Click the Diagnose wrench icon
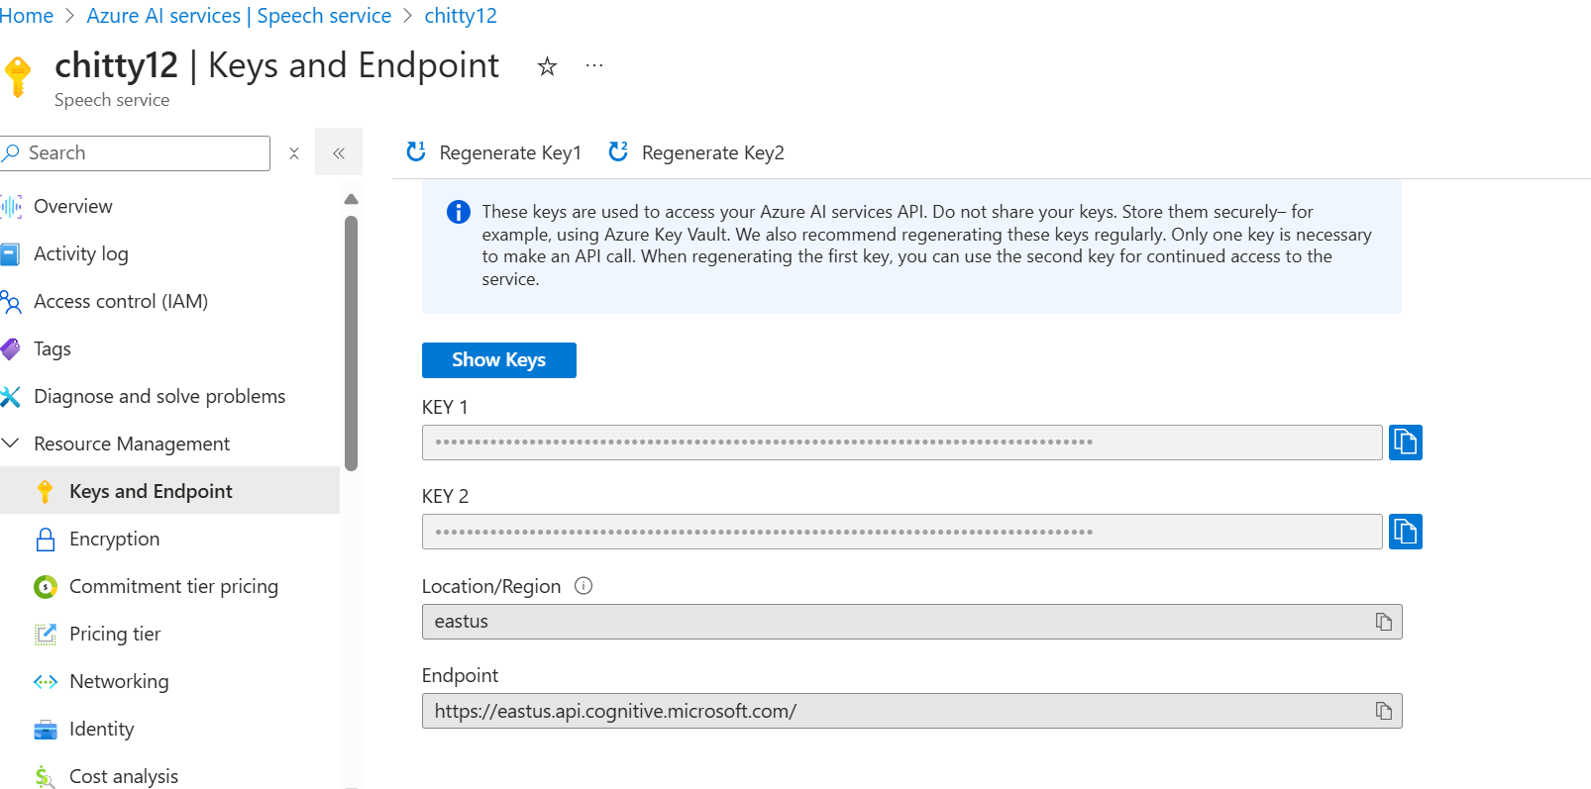The height and width of the screenshot is (789, 1591). [x=10, y=397]
